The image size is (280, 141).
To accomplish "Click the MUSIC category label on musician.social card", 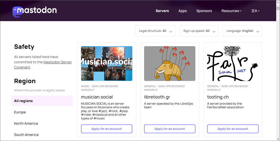I will (85, 86).
